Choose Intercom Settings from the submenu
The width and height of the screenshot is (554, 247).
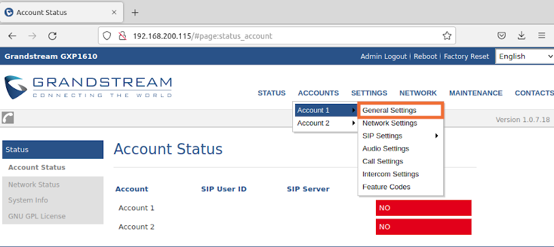[x=400, y=174]
